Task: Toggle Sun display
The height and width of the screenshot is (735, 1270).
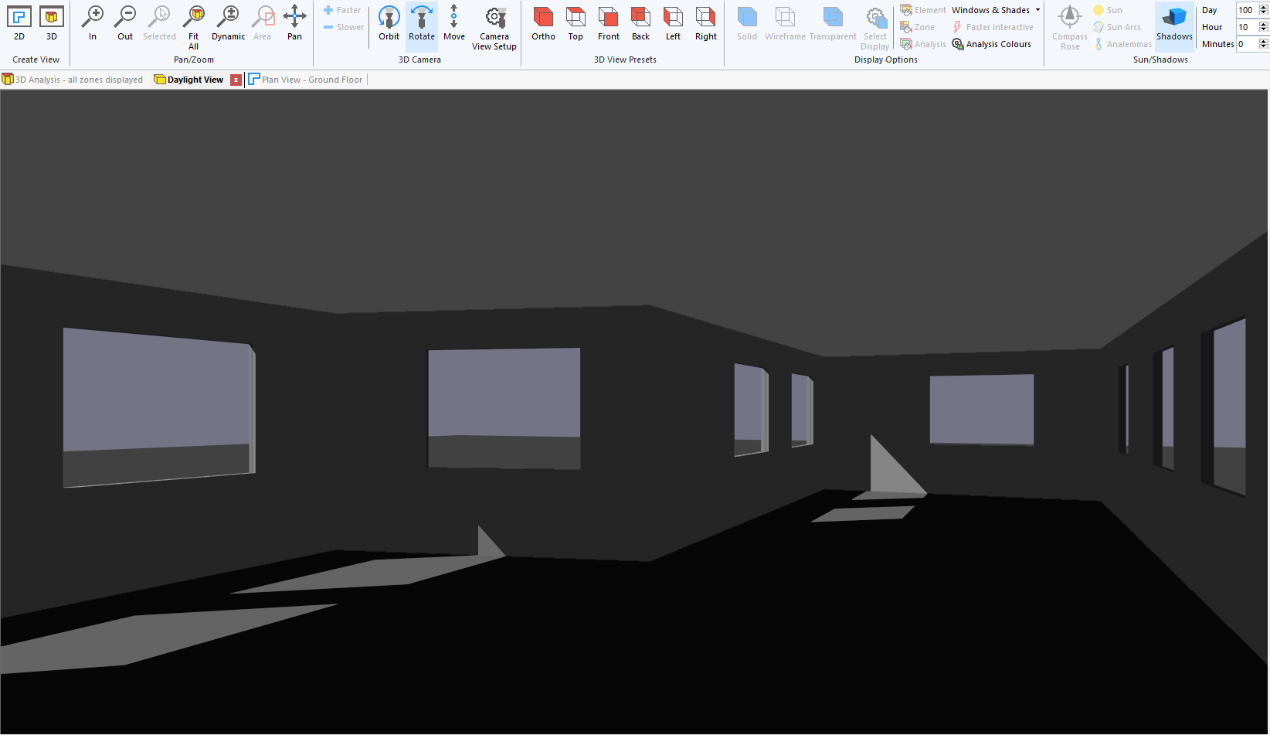Action: coord(1108,10)
